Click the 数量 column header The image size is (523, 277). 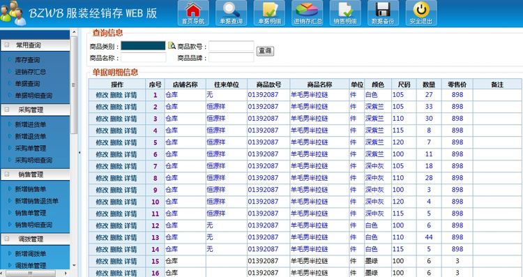[x=429, y=84]
